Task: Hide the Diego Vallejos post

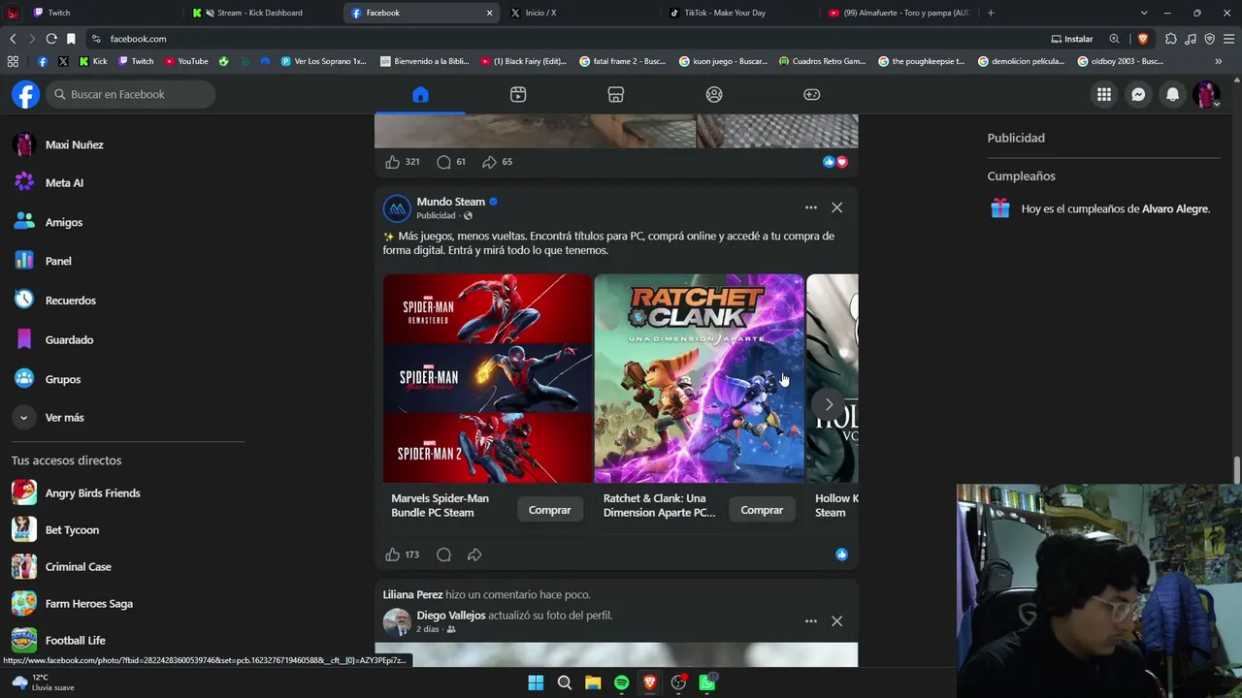Action: pos(836,620)
